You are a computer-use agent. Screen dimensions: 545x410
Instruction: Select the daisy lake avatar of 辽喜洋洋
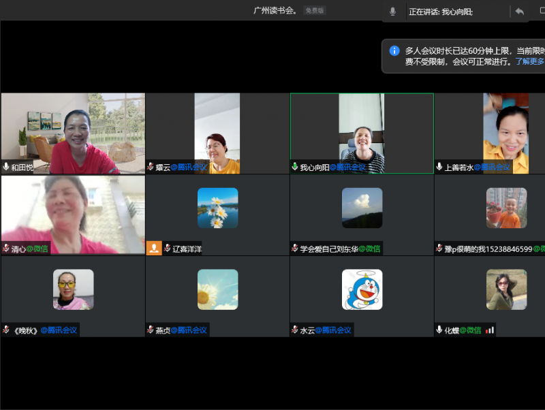coord(217,208)
